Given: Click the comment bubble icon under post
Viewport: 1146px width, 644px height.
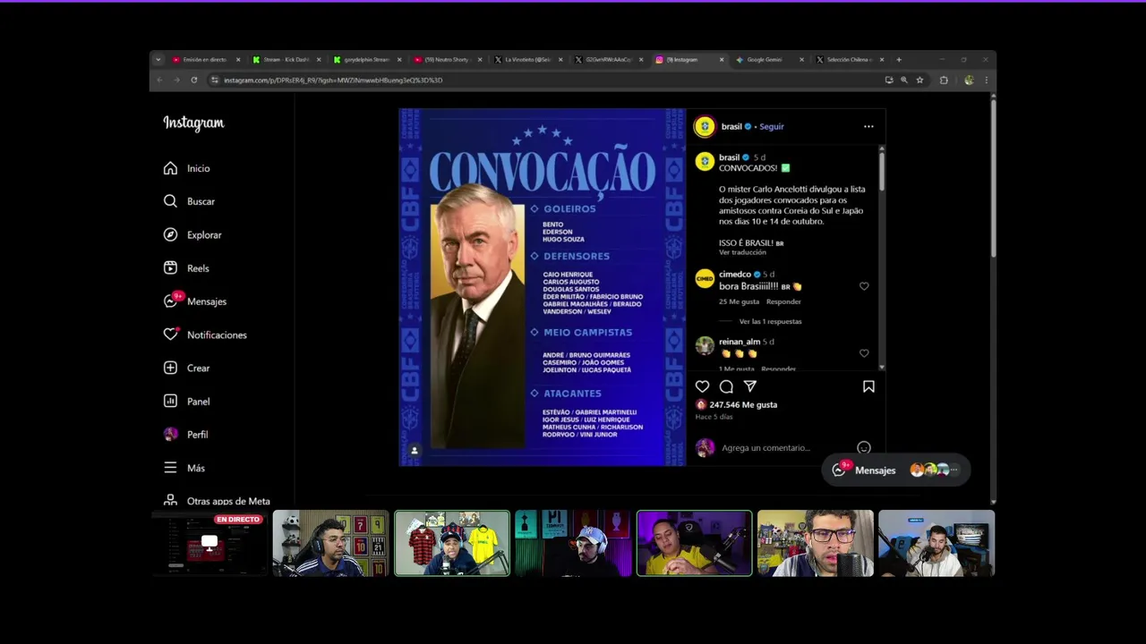Looking at the screenshot, I should point(726,386).
